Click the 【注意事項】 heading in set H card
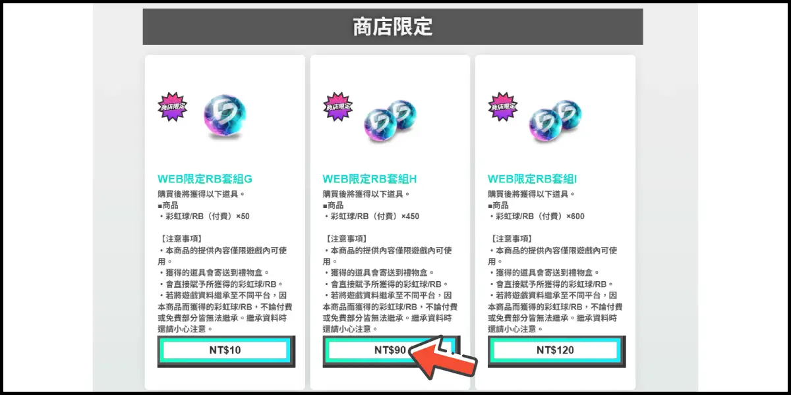Screen dimensions: 791x395 pos(347,238)
